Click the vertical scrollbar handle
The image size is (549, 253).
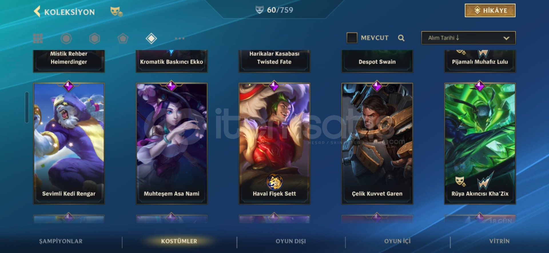point(27,107)
